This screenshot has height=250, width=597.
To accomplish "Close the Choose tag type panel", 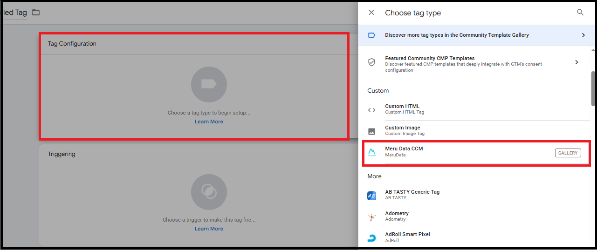I will [371, 13].
